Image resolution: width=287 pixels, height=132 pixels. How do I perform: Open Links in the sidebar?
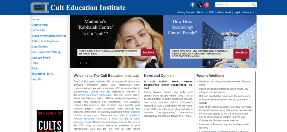tap(35, 63)
